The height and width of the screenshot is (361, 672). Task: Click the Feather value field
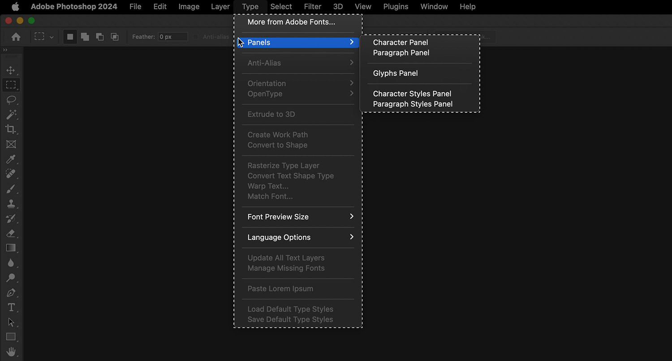[x=173, y=37]
